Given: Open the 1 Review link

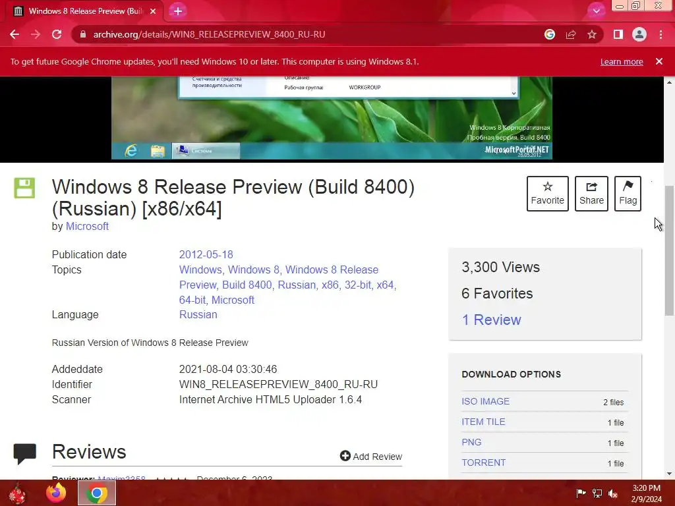Looking at the screenshot, I should point(491,320).
